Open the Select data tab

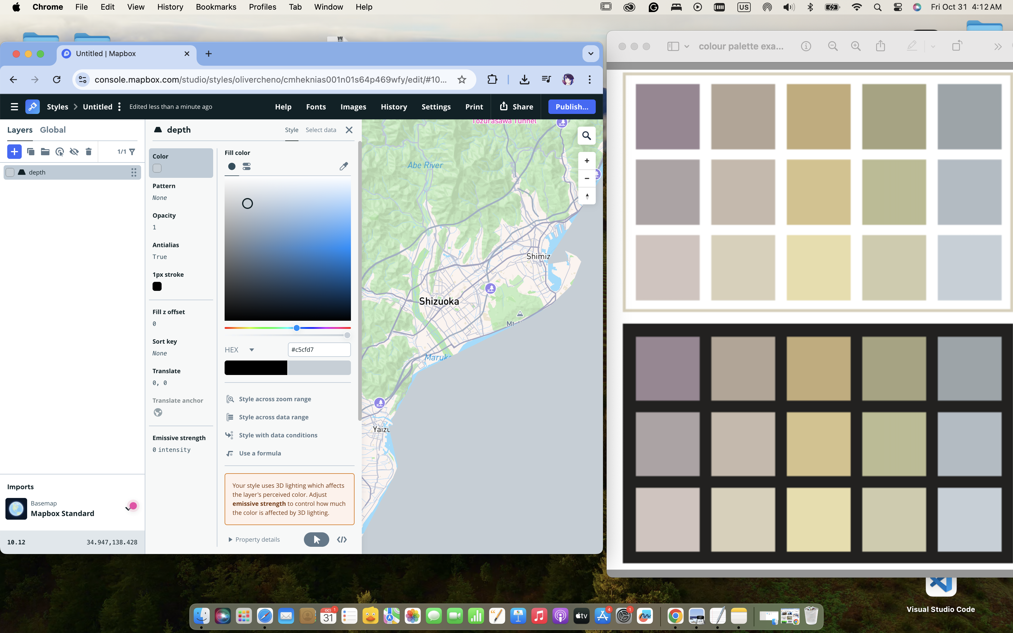pos(321,130)
